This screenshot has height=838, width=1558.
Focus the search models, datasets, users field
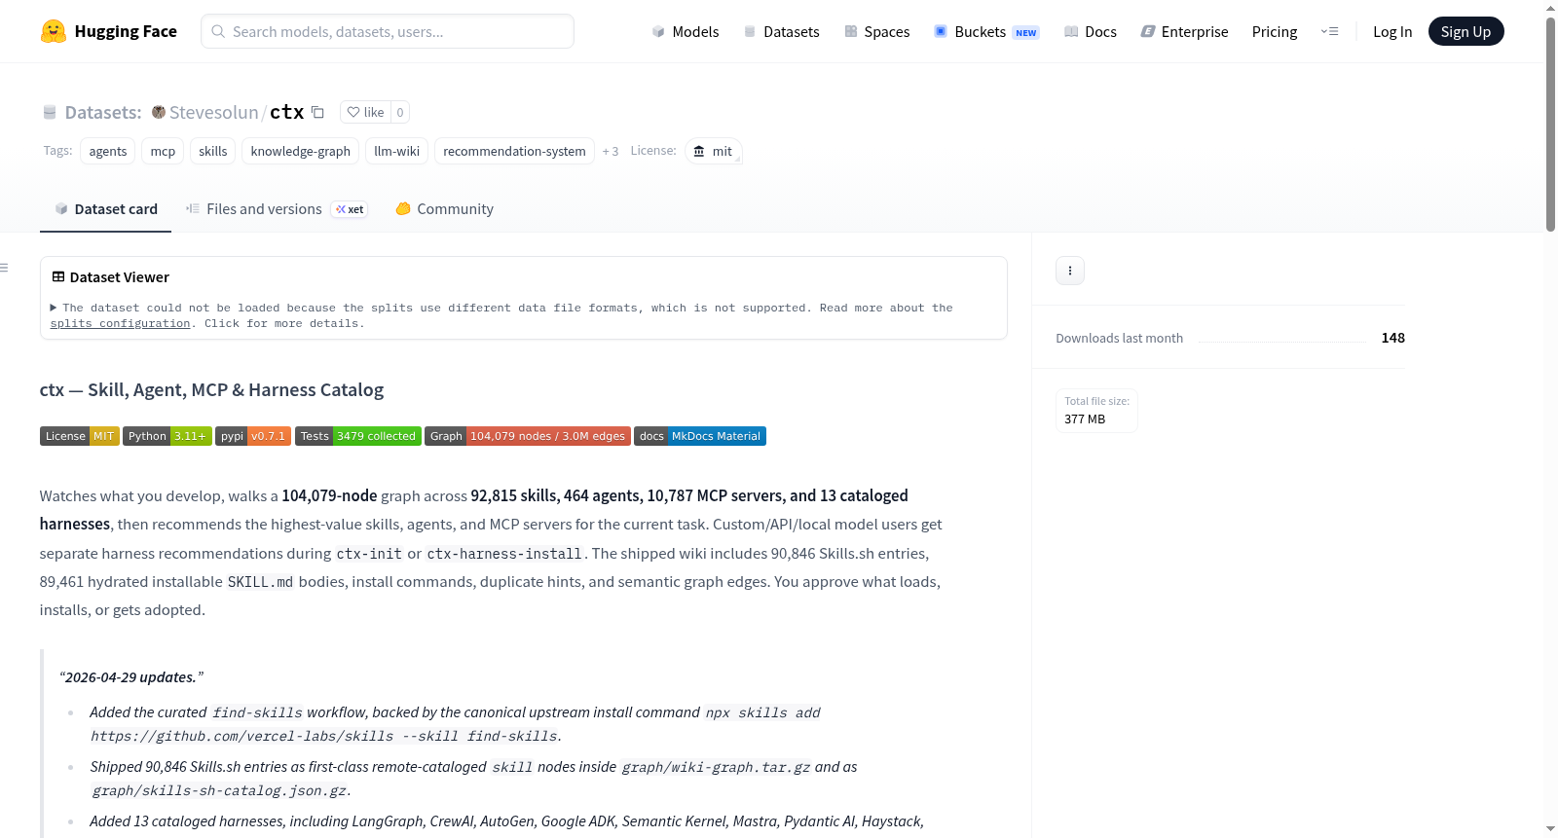(x=388, y=31)
